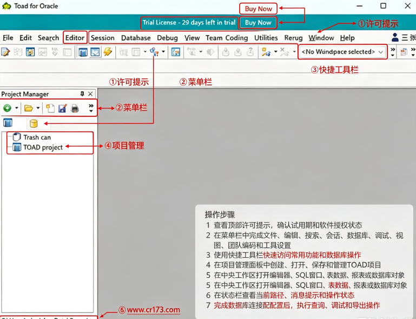Open the hamburger menu icon at top right
The width and height of the screenshot is (416, 319).
(x=405, y=37)
